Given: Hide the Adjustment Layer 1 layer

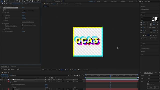Looking at the screenshot, I should pyautogui.click(x=1, y=79).
